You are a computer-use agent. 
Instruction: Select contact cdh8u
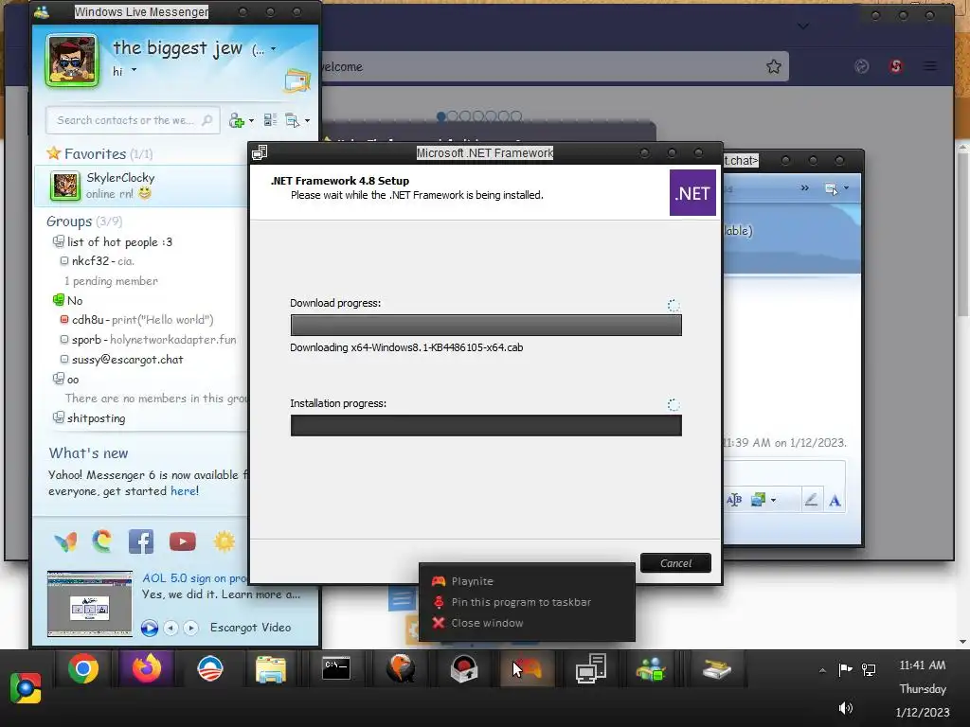point(87,320)
